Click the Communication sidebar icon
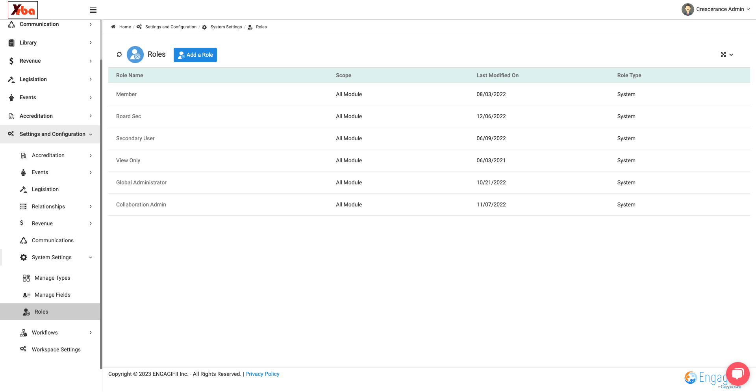756x392 pixels. [x=11, y=24]
